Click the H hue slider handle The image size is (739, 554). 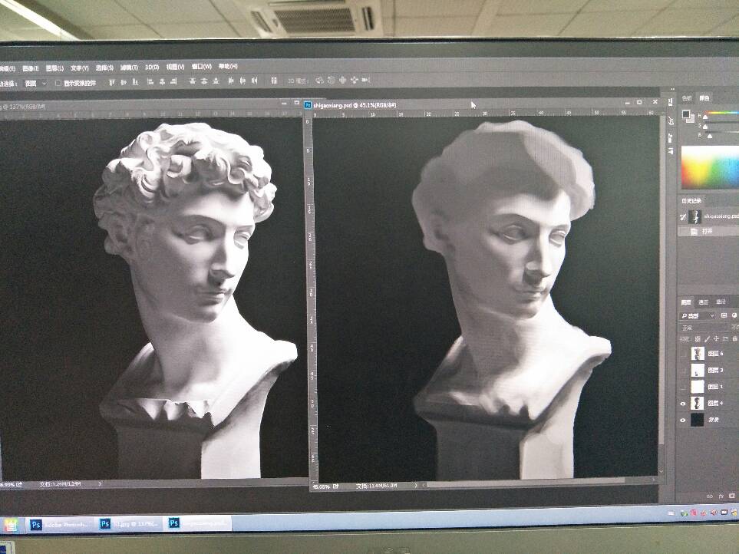point(705,117)
